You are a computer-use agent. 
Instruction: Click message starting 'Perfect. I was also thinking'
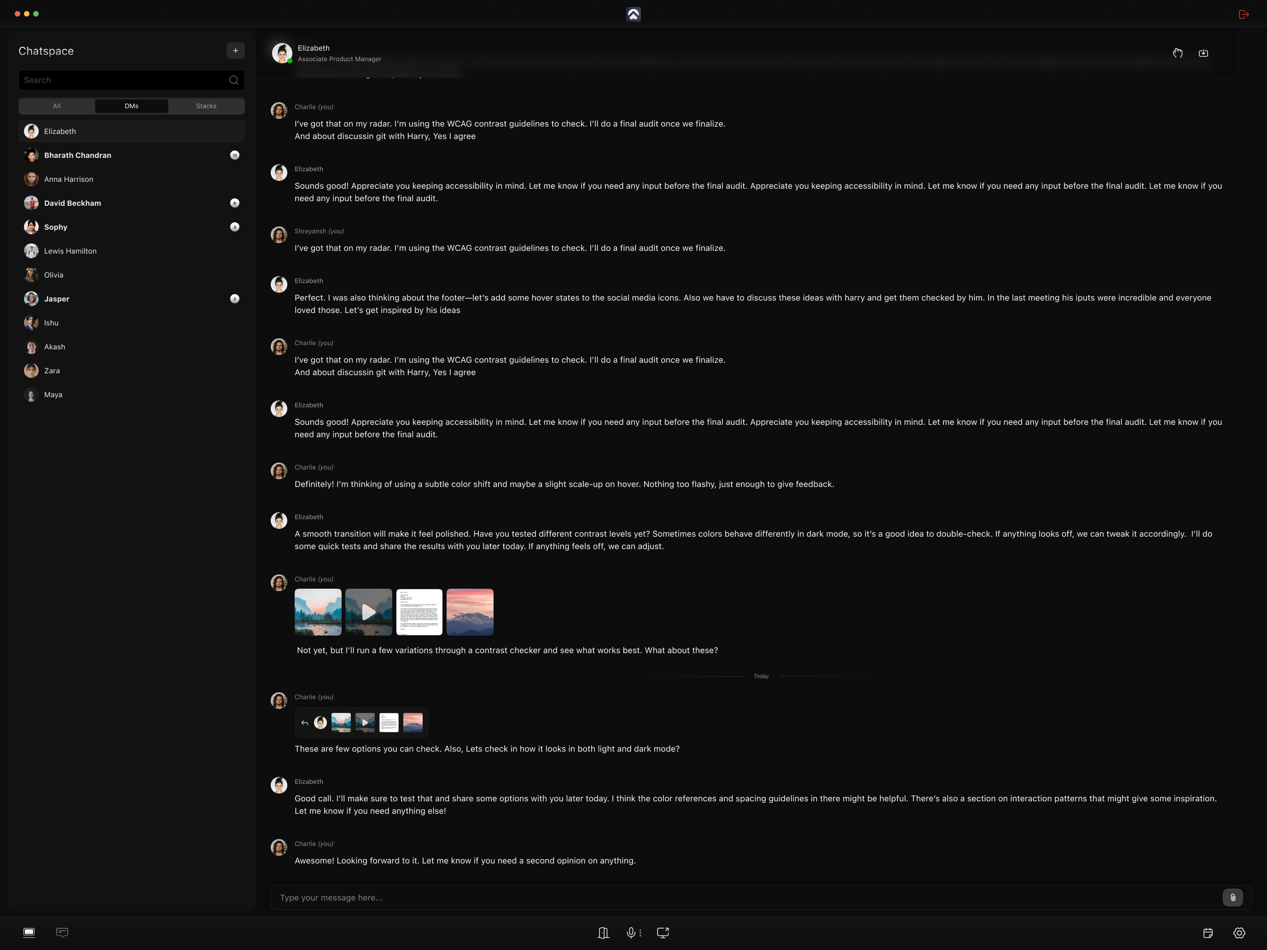click(x=753, y=304)
